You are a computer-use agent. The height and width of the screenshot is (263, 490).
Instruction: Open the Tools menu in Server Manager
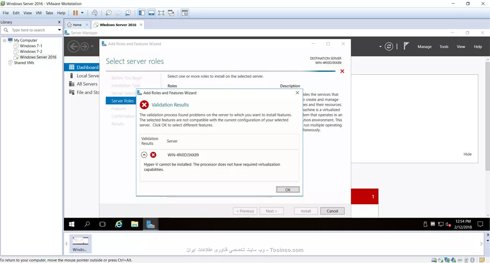tap(444, 47)
